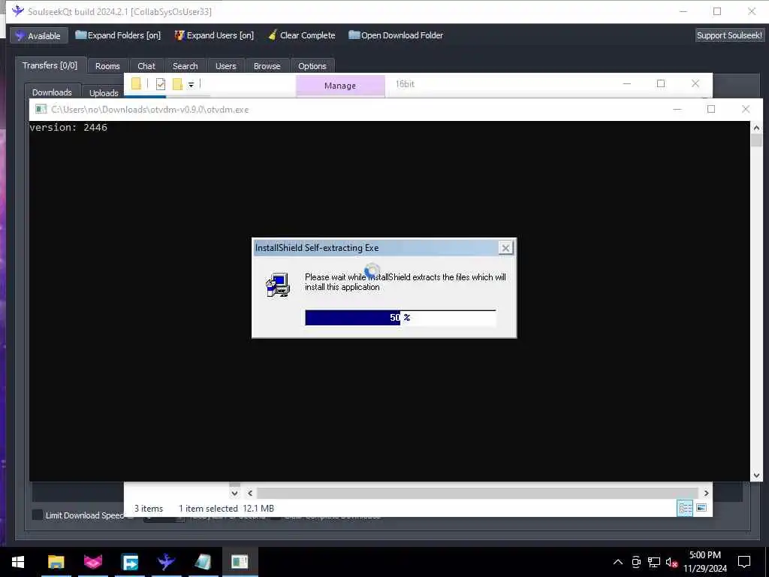Minimize the 16bit Explorer window
769x577 pixels.
pos(627,84)
